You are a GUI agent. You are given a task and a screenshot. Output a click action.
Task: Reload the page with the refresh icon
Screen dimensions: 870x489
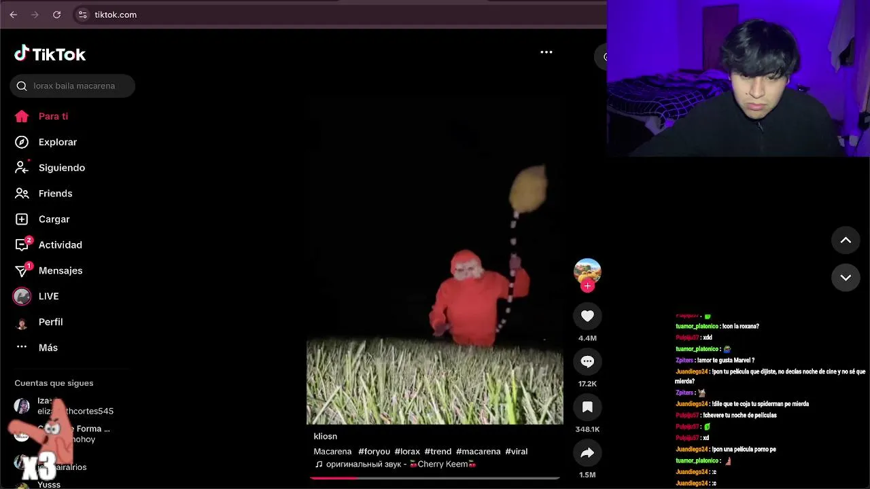click(x=56, y=14)
